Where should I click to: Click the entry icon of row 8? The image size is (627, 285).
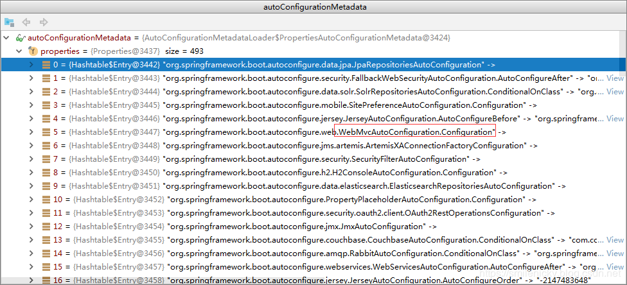(46, 172)
